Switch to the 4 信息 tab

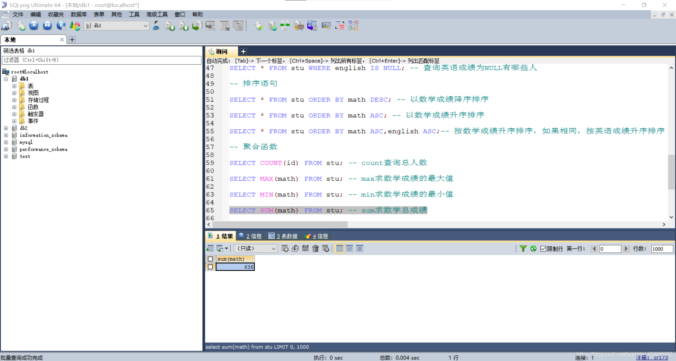point(317,236)
